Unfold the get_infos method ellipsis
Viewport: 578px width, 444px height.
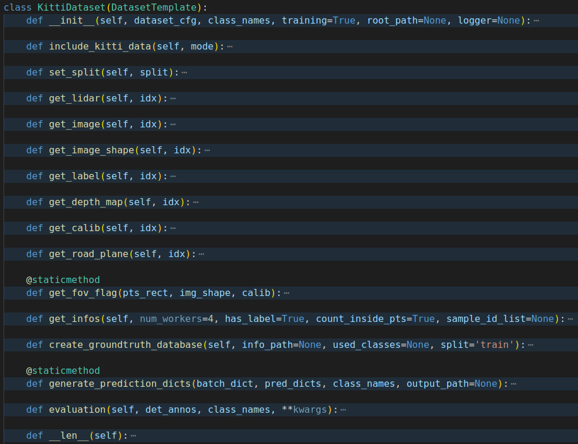tap(570, 319)
